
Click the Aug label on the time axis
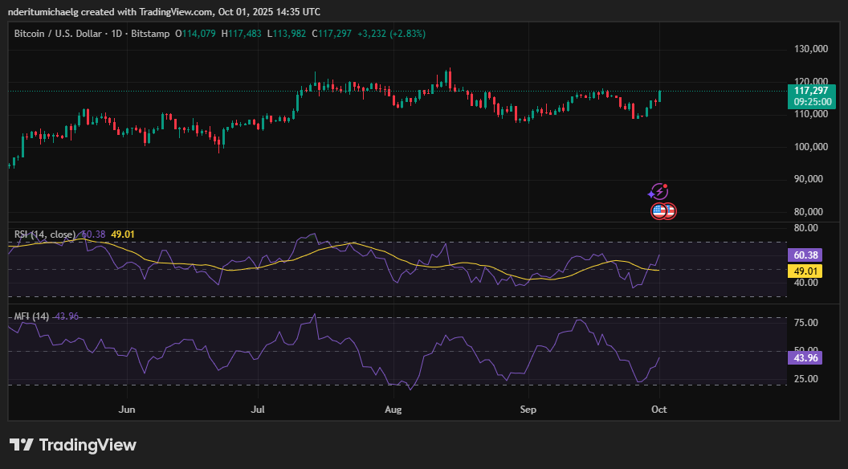click(x=393, y=409)
